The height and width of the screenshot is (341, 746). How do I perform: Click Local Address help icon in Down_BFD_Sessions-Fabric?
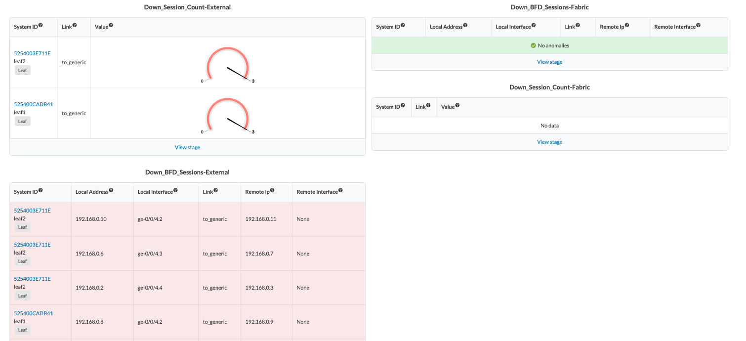(465, 25)
